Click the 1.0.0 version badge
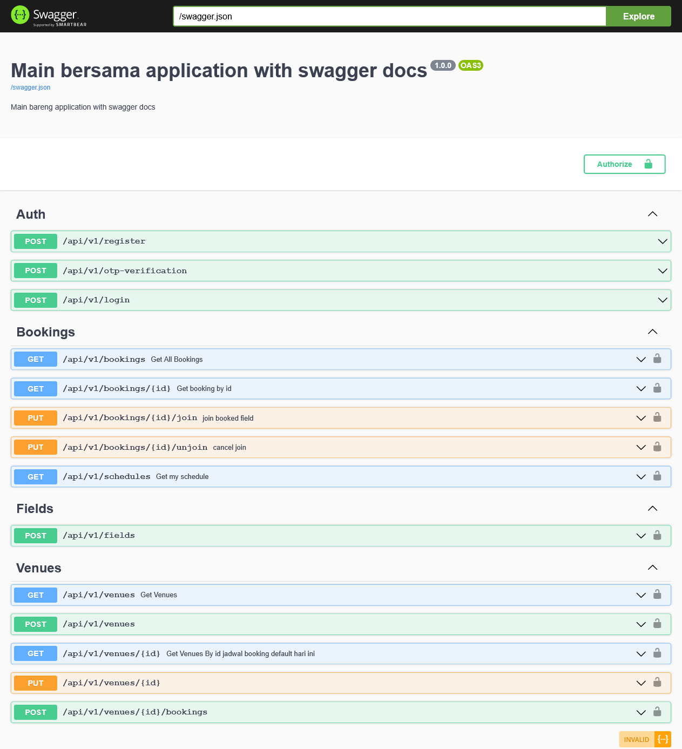 pos(443,65)
